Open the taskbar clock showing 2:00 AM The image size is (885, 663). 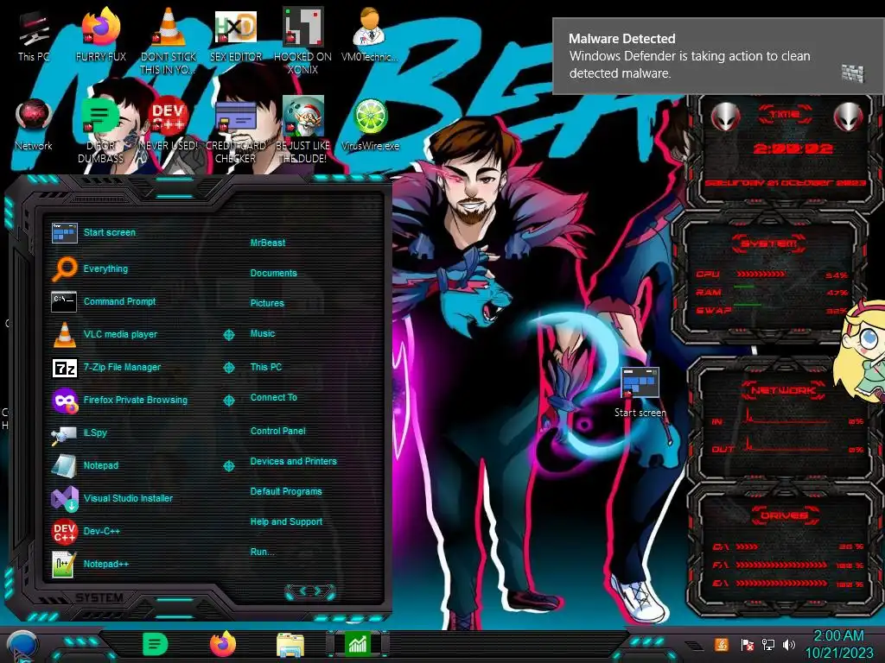click(838, 644)
